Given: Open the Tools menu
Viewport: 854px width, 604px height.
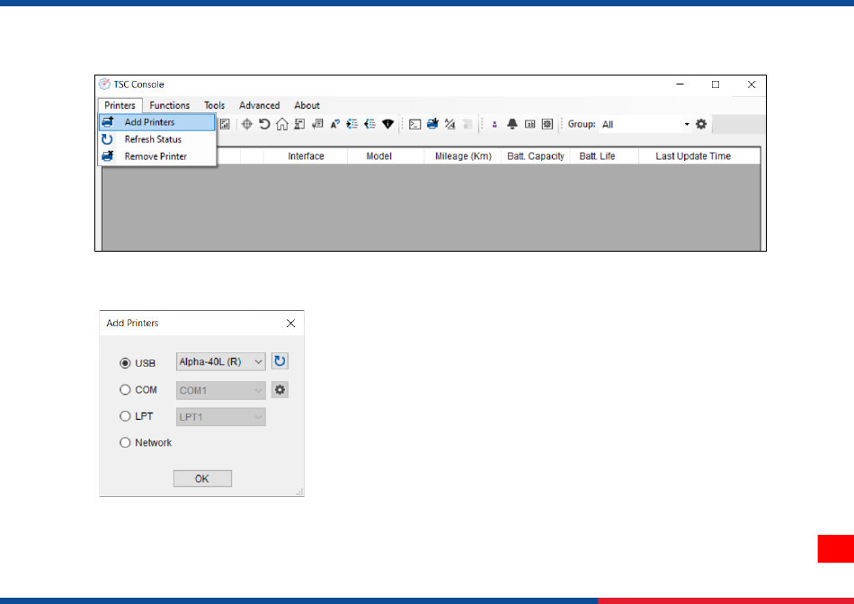Looking at the screenshot, I should pos(214,105).
